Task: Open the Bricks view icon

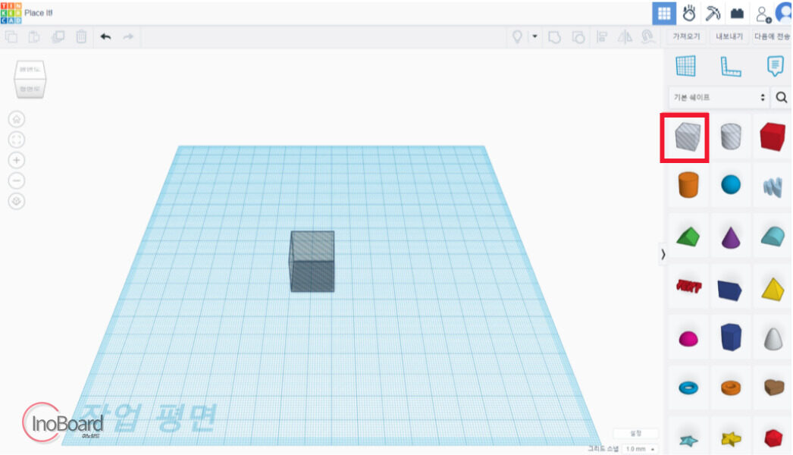Action: pyautogui.click(x=738, y=13)
